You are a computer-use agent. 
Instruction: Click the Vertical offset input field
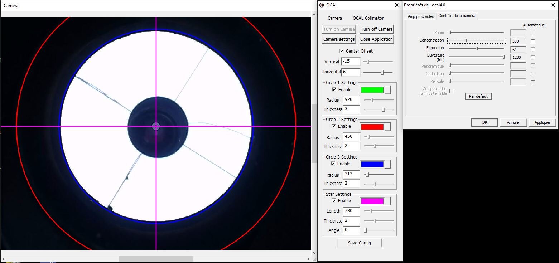351,62
